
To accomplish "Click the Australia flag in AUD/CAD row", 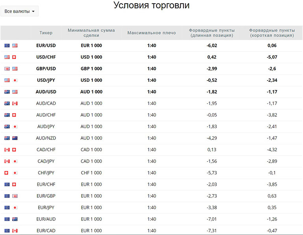I will [x=7, y=103].
